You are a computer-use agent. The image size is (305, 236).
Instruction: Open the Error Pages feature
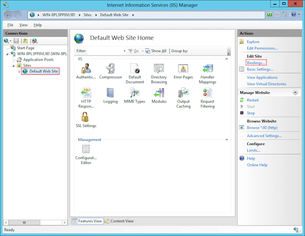click(183, 71)
